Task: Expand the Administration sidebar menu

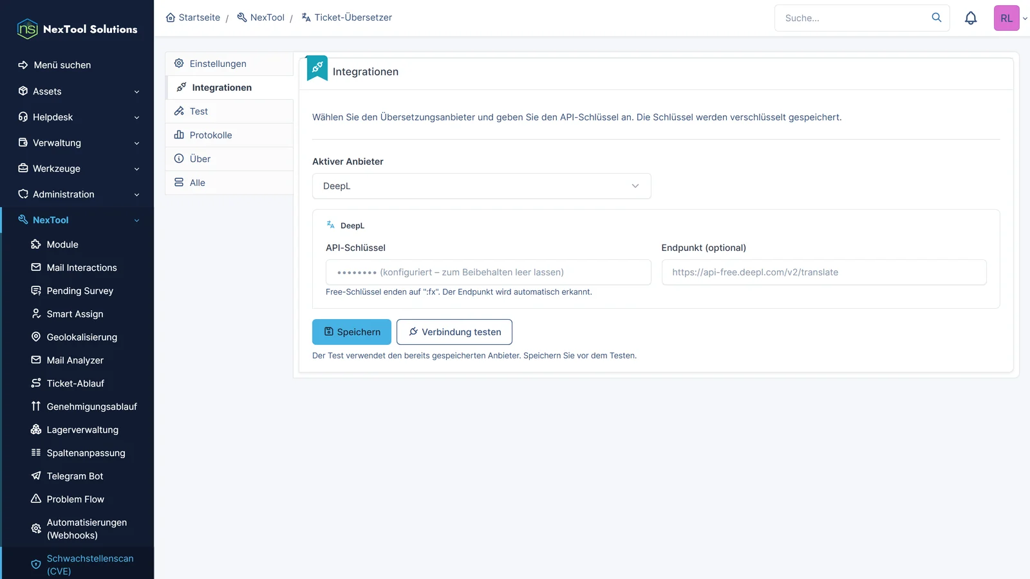Action: tap(77, 194)
